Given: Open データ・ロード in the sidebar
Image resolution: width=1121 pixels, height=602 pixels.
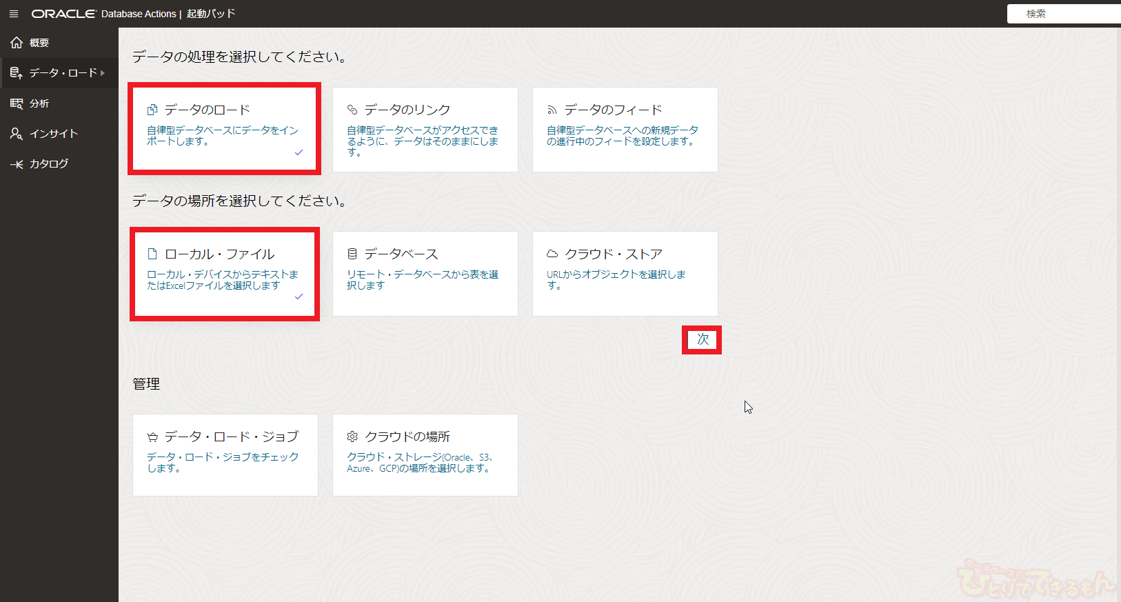Looking at the screenshot, I should 59,72.
